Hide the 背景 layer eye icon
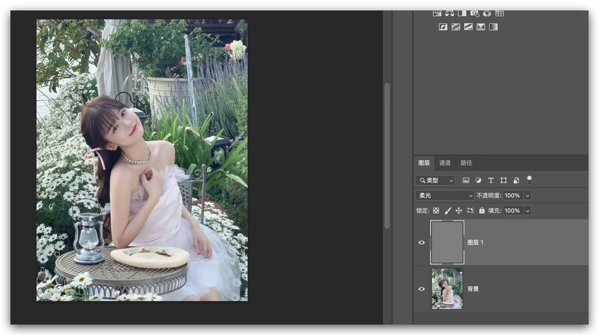Image resolution: width=599 pixels, height=335 pixels. [421, 289]
